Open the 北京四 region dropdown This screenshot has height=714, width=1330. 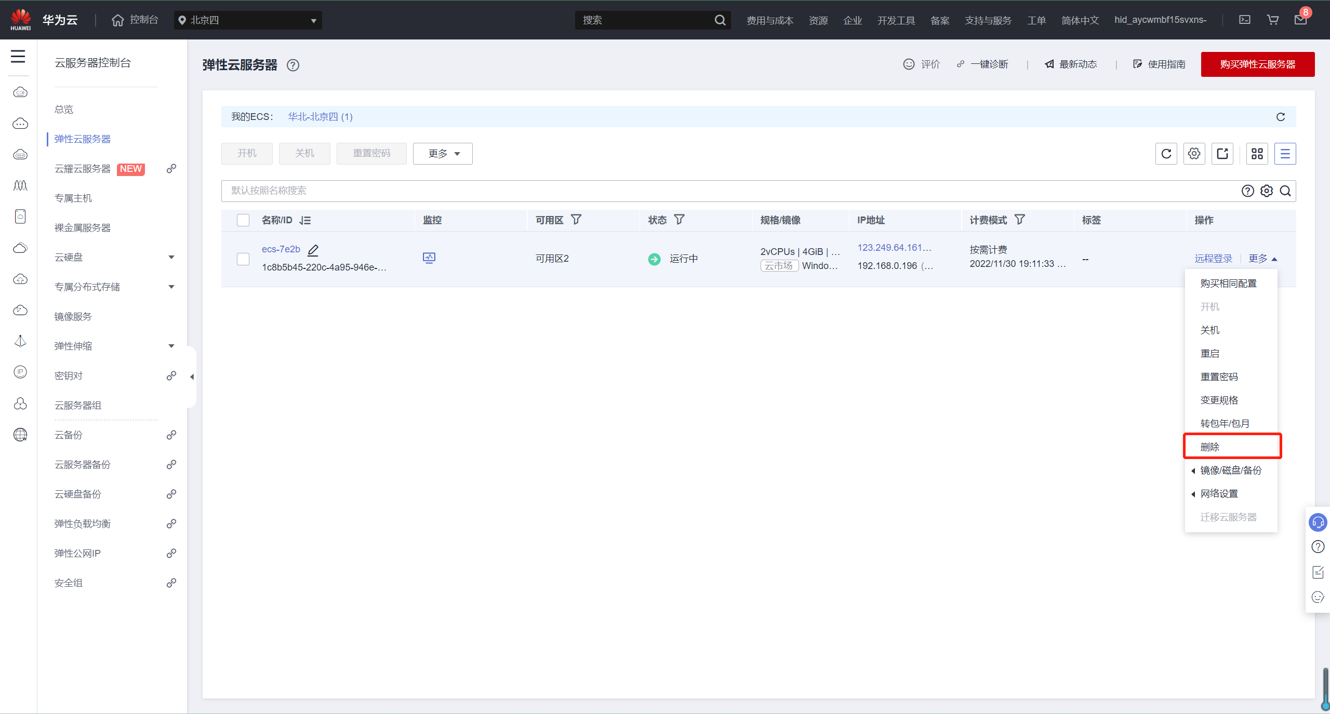click(x=248, y=20)
